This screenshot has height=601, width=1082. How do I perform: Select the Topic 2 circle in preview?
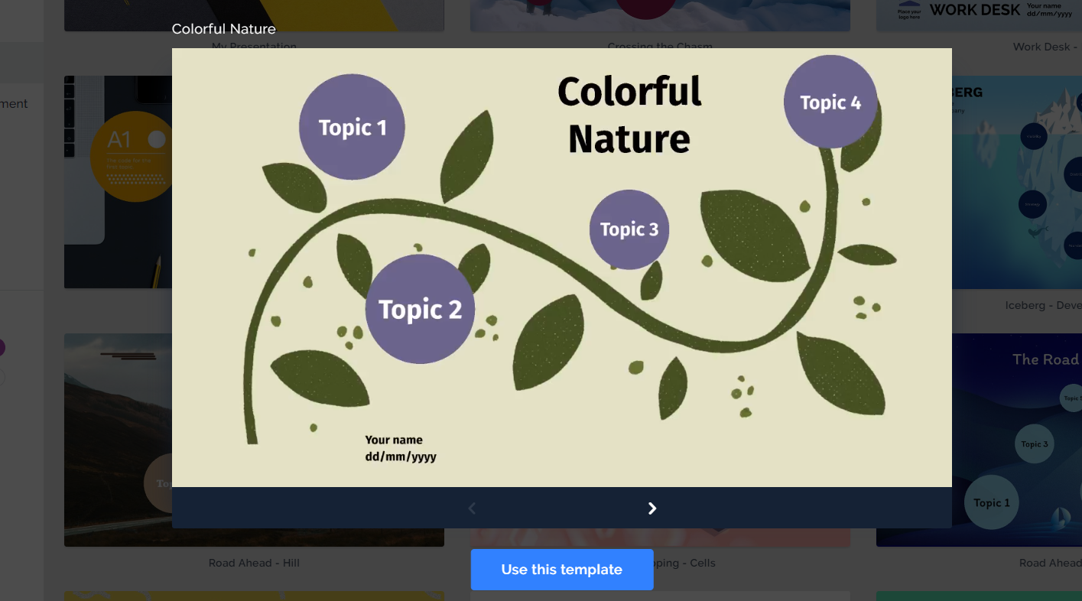(420, 309)
